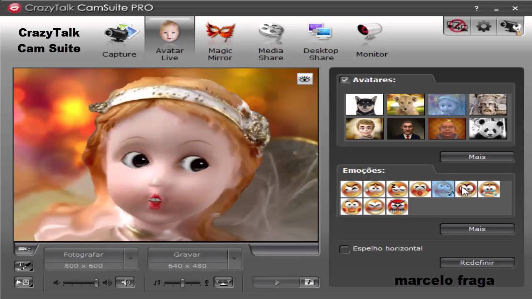Click the music note button
The height and width of the screenshot is (299, 532).
(309, 282)
